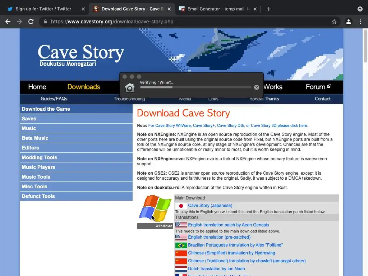
Task: Click the Brazilian flag icon
Action: coord(181,245)
